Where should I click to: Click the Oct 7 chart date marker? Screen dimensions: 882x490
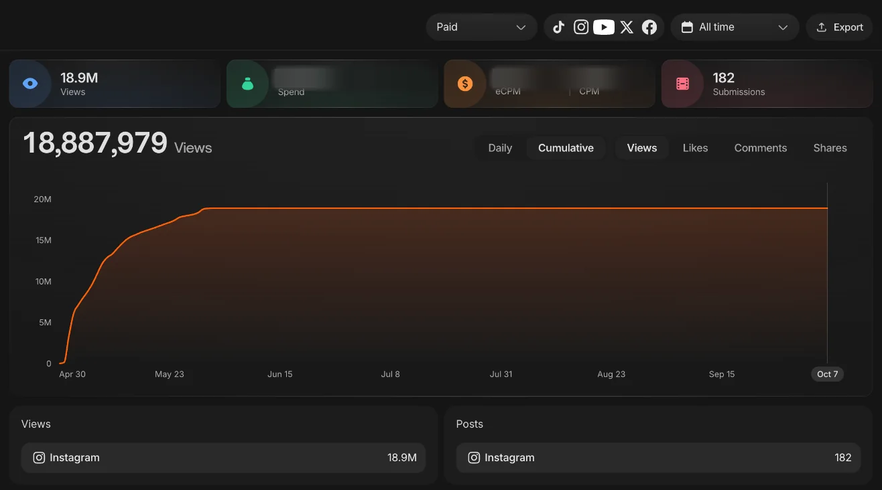(828, 374)
